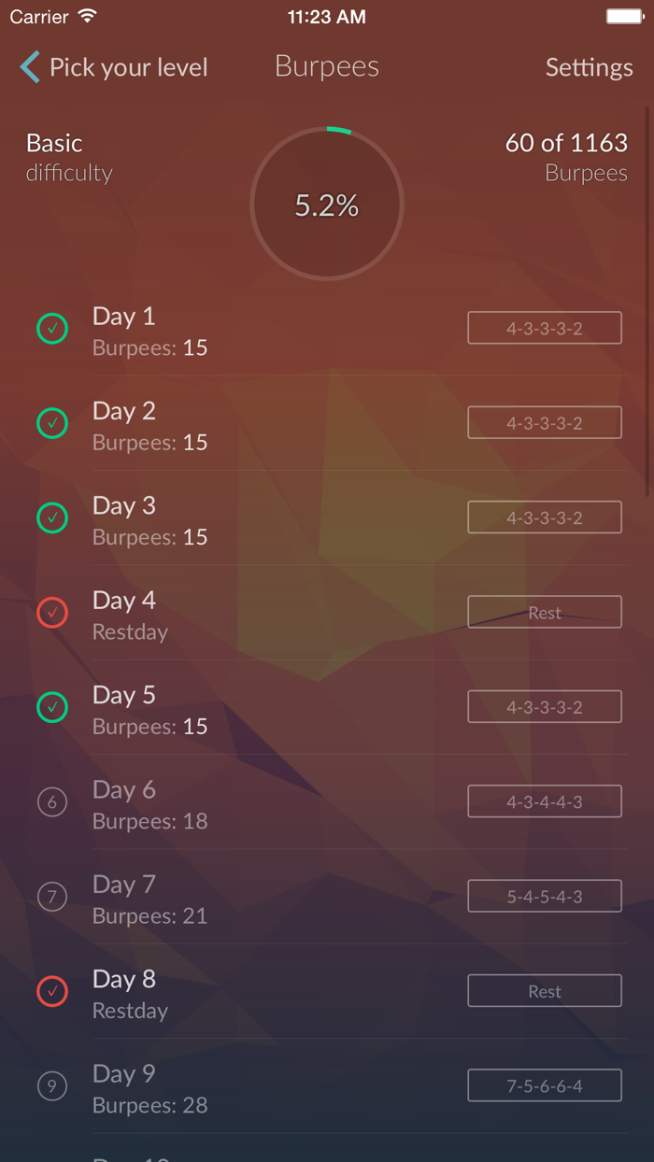Click the battery icon in the status bar
Screen dimensions: 654x1162
624,15
